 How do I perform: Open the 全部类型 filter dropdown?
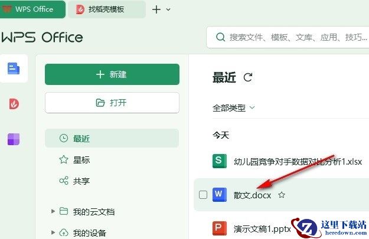point(233,108)
